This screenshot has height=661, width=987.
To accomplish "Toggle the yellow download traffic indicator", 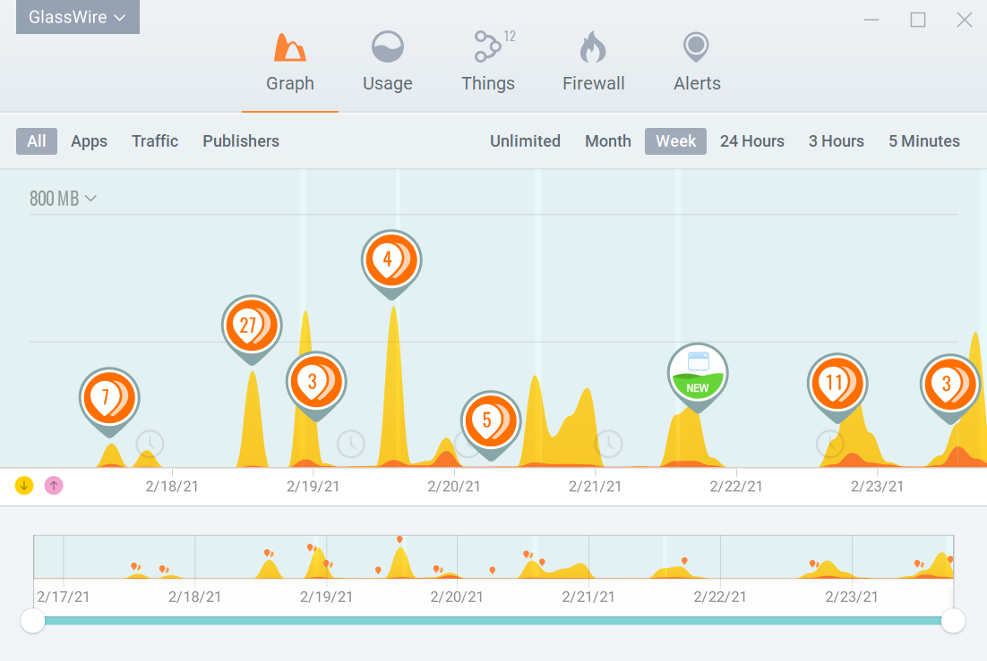I will [x=24, y=486].
